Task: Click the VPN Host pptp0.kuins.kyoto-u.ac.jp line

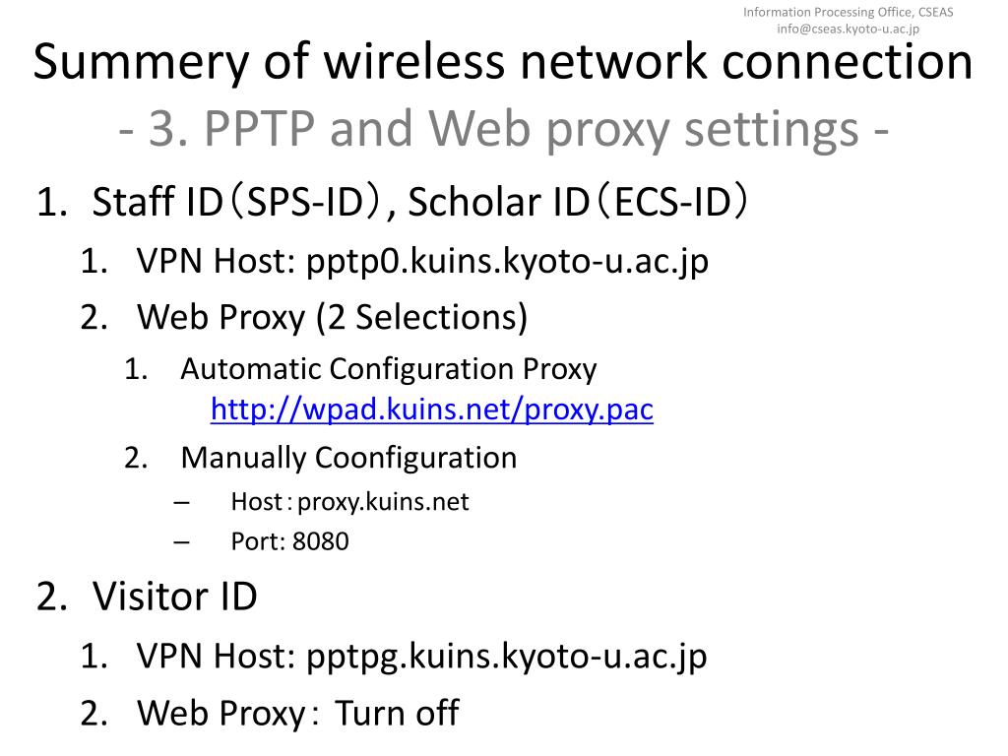Action: pos(422,262)
